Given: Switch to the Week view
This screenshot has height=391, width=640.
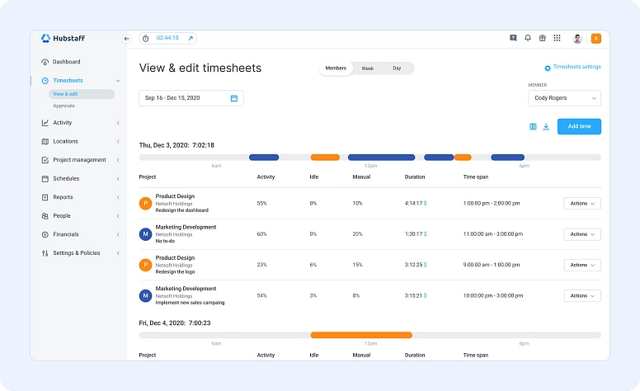Looking at the screenshot, I should 367,68.
